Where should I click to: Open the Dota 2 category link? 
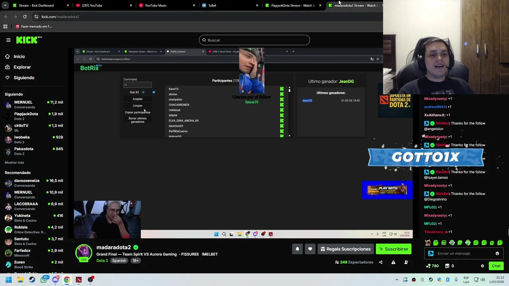[102, 261]
